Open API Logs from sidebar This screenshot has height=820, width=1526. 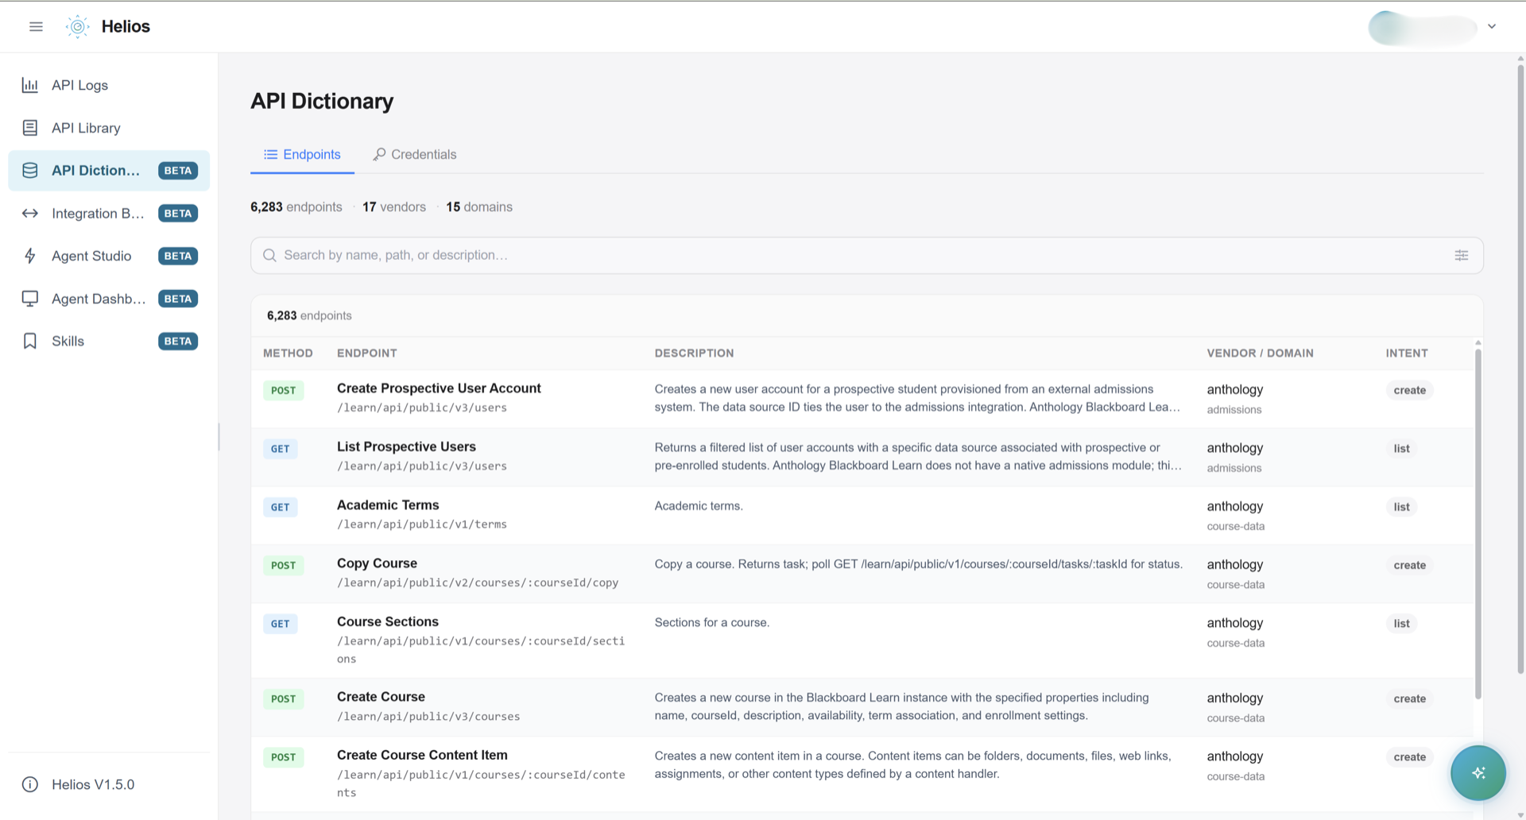coord(109,85)
